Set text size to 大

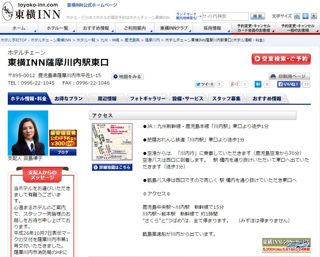[x=314, y=16]
